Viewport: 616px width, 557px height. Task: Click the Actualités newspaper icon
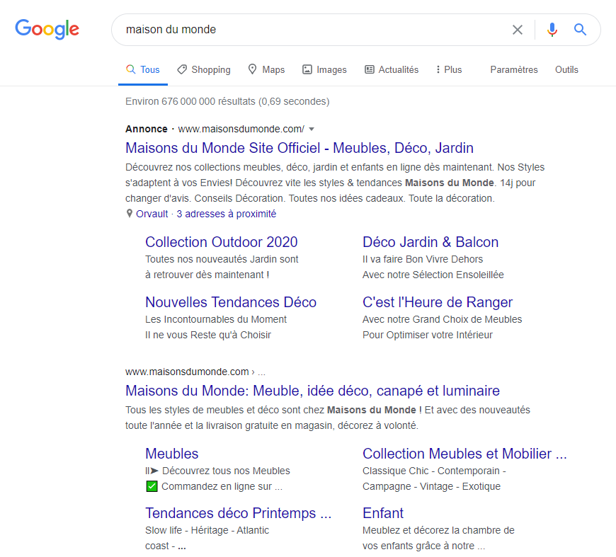[370, 69]
